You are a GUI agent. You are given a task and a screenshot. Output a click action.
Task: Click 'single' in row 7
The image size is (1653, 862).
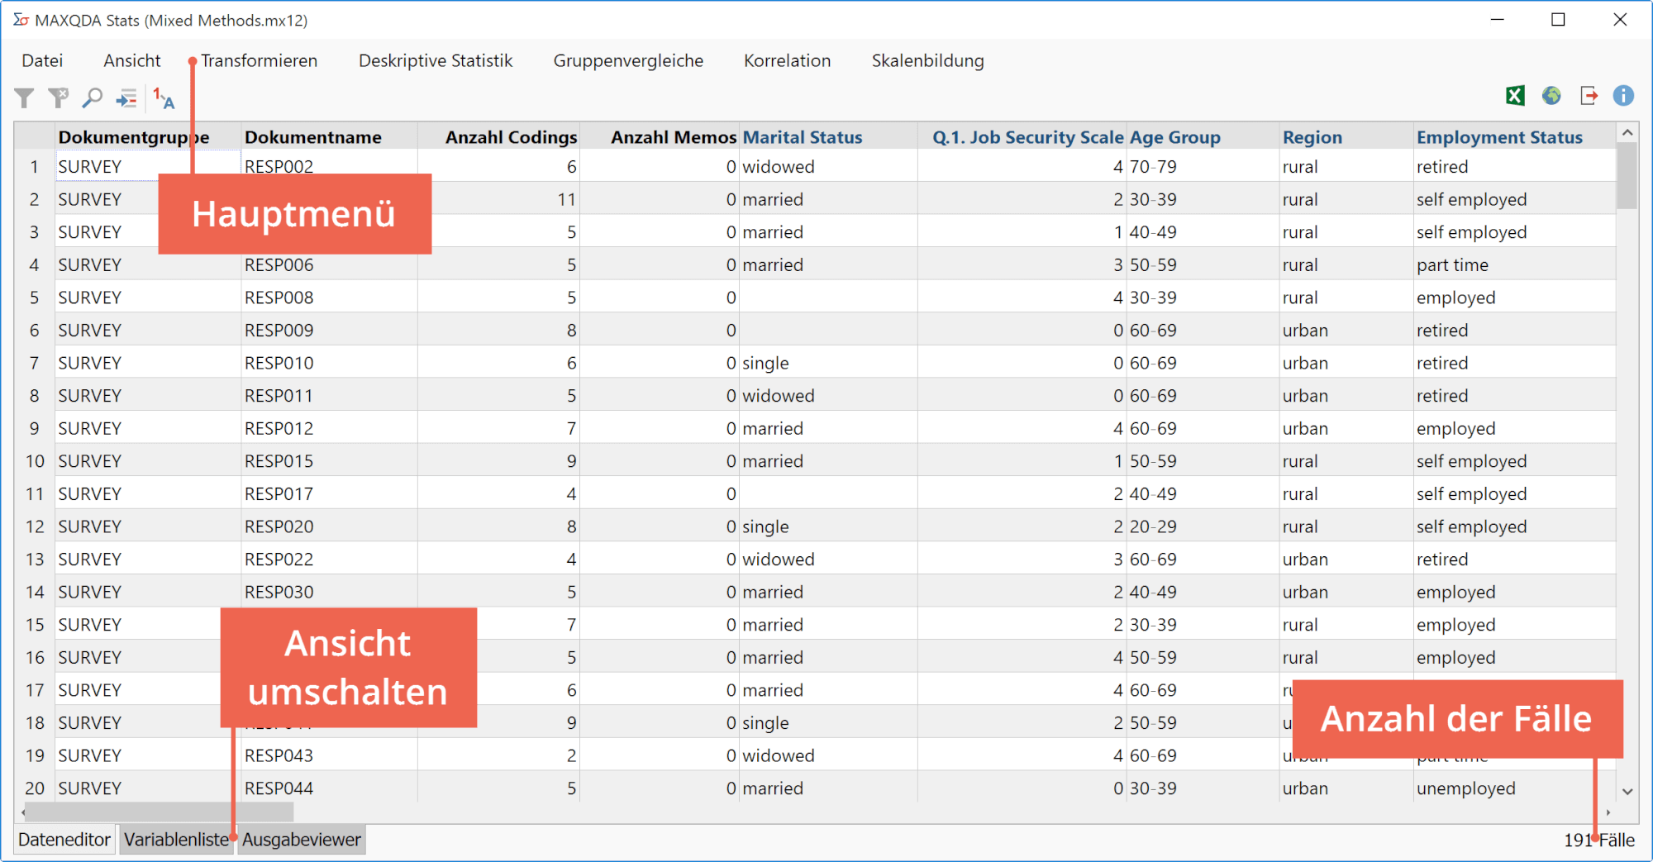pos(828,363)
